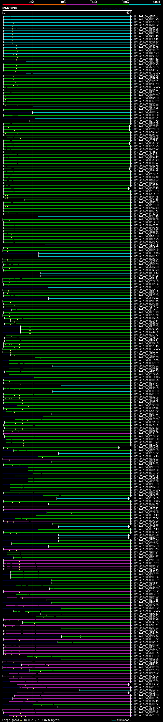Select entry UniRef100_Q6L4J4
The height and width of the screenshot is (722, 163).
(146, 39)
